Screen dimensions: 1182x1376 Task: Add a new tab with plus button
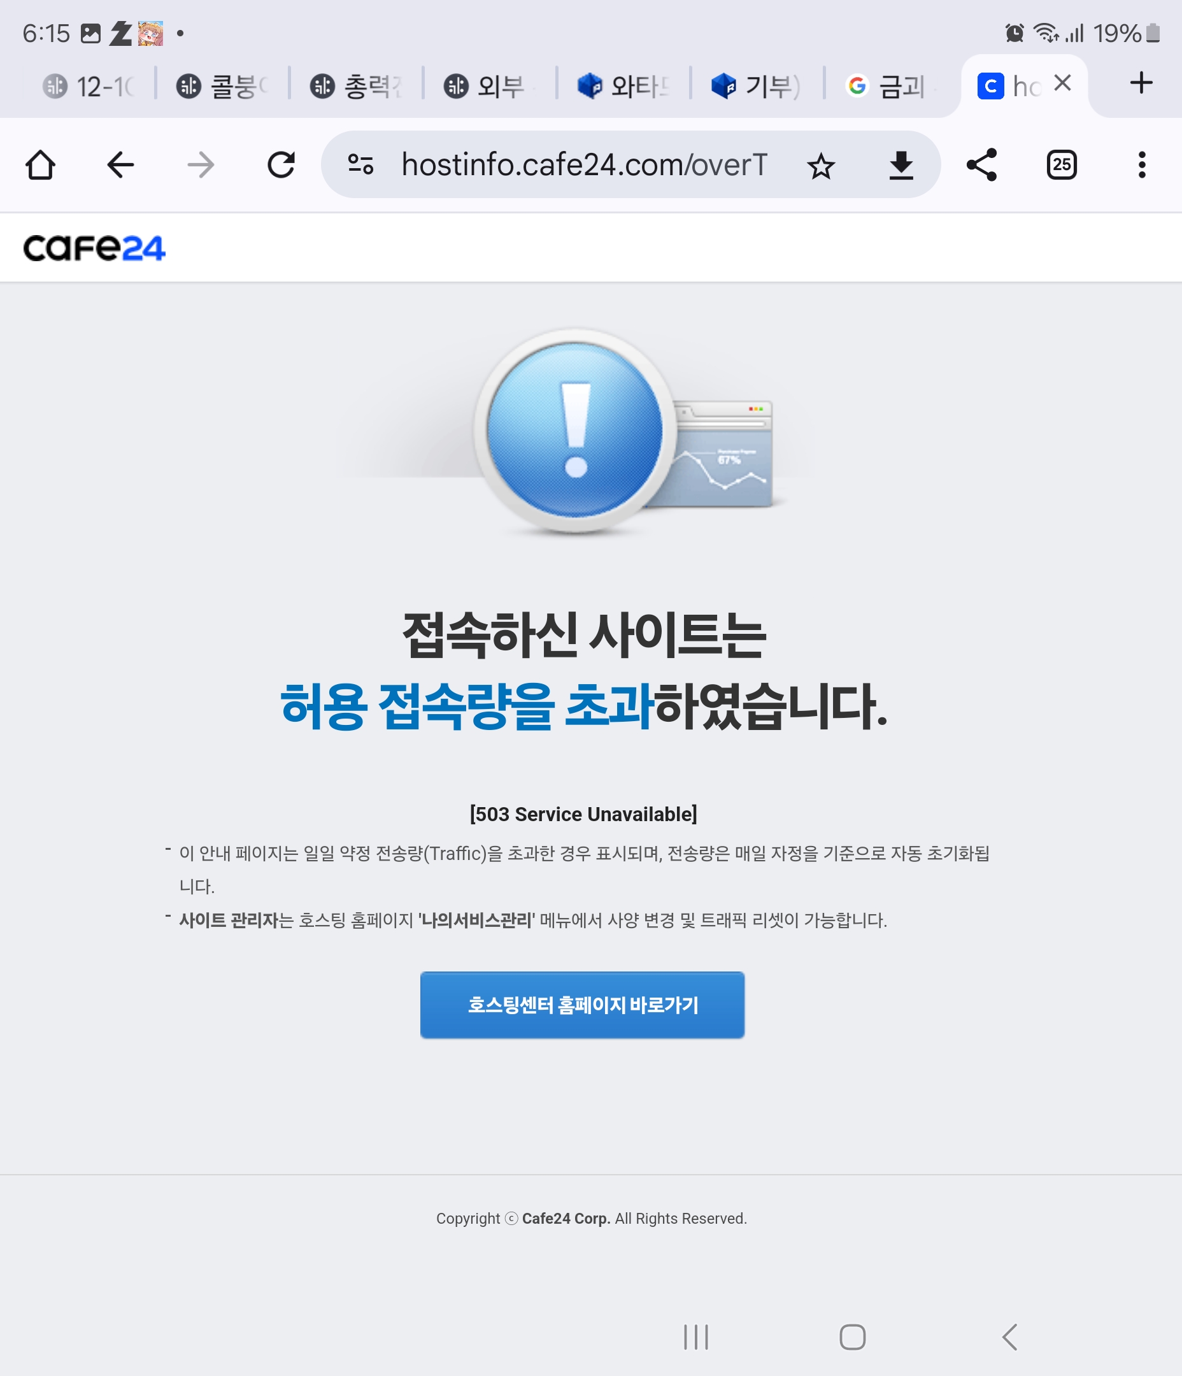[x=1141, y=83]
